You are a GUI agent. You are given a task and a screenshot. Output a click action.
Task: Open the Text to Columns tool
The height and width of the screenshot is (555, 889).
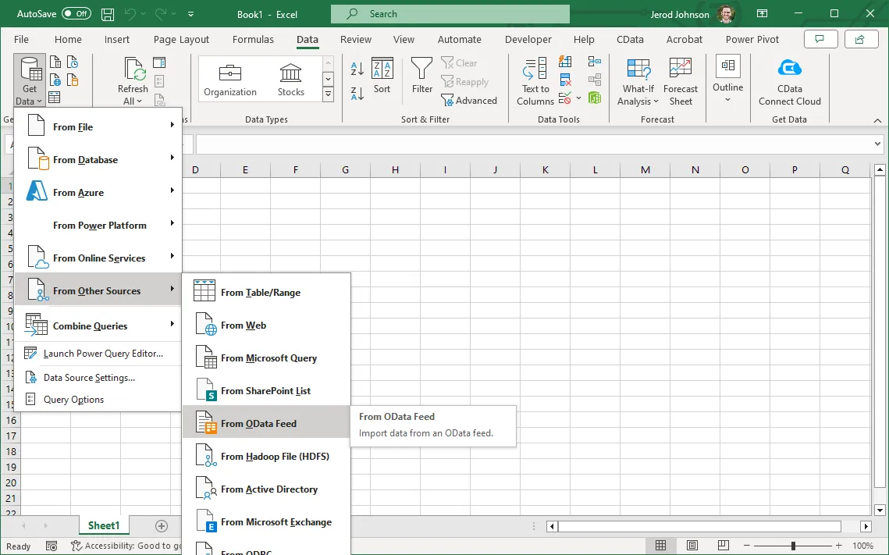point(535,82)
